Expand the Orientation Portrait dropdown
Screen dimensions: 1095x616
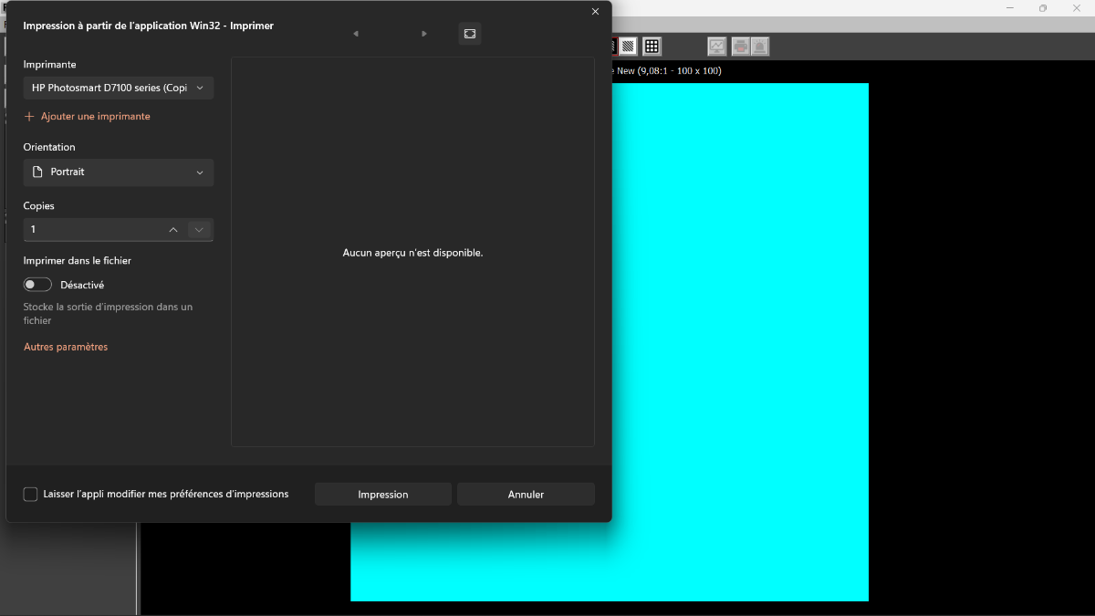[119, 172]
